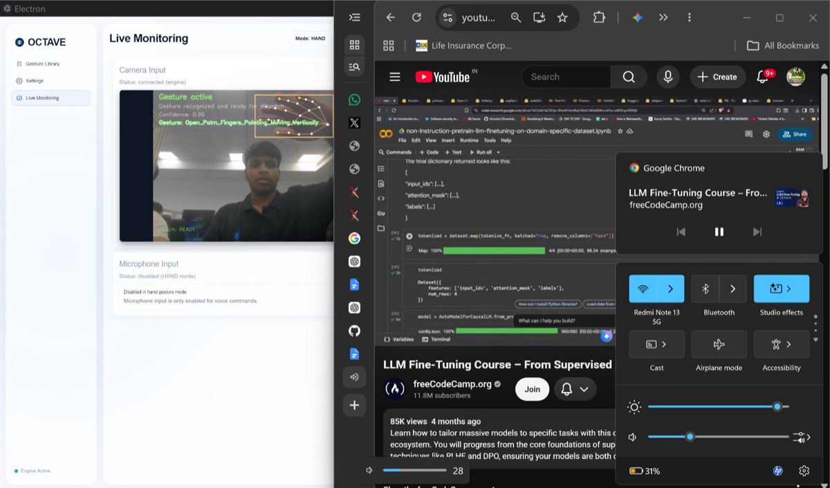Toggle Bluetooth in quick settings
The image size is (830, 488).
click(705, 289)
